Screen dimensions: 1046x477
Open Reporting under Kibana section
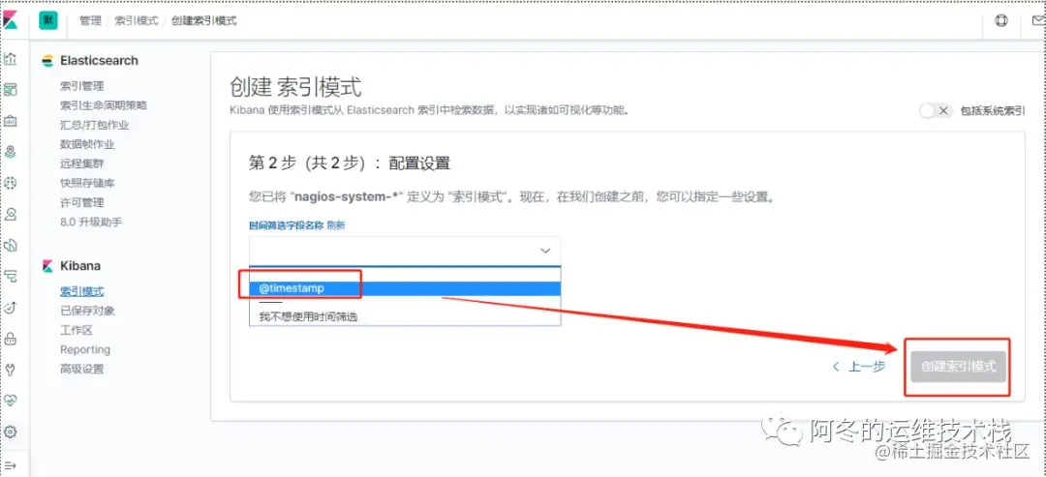pyautogui.click(x=85, y=349)
